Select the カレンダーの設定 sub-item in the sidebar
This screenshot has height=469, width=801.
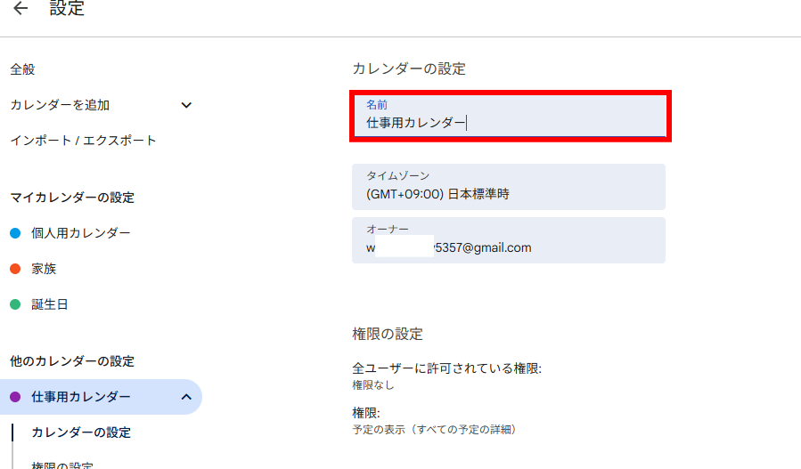pos(81,433)
